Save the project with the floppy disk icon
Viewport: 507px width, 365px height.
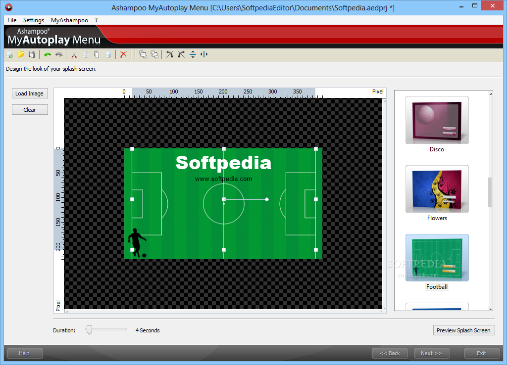point(32,54)
